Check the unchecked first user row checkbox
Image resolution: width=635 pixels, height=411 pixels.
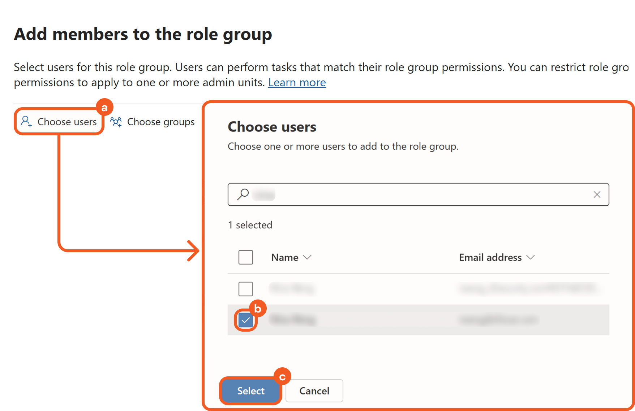coord(246,289)
